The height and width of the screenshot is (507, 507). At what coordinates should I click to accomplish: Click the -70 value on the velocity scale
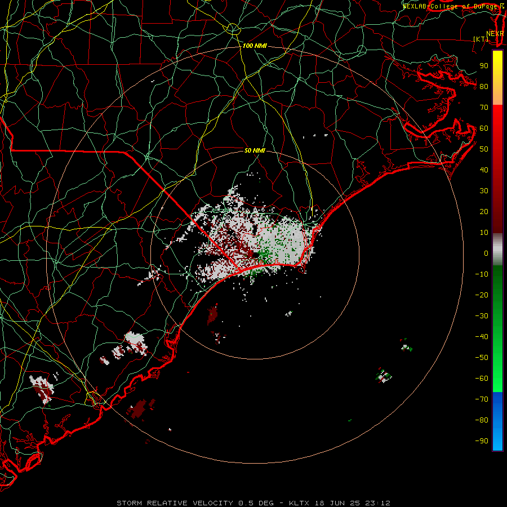[x=482, y=399]
